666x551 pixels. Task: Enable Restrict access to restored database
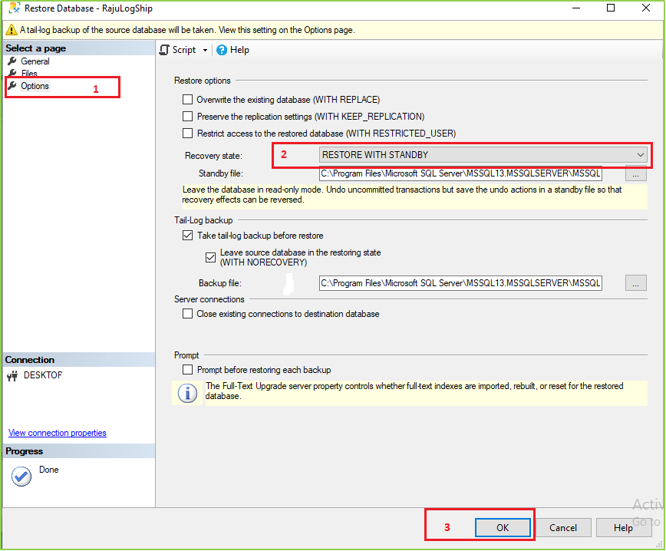pos(187,134)
